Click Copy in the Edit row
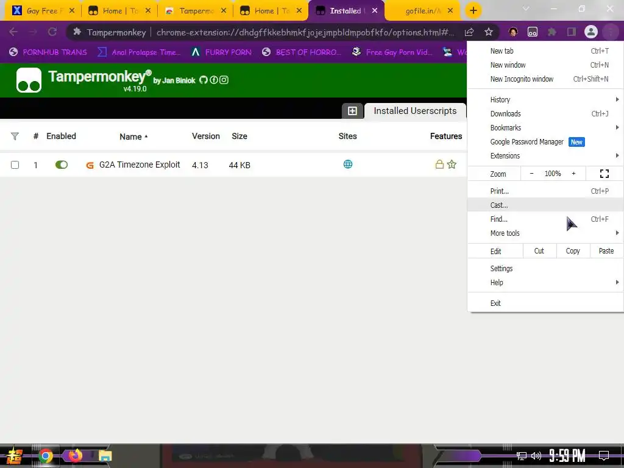 (573, 251)
